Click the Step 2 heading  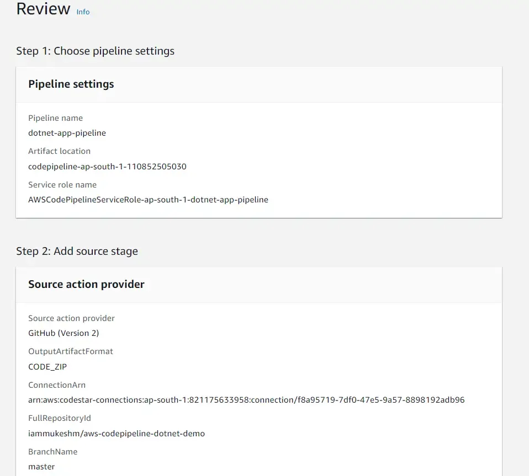[x=77, y=251]
